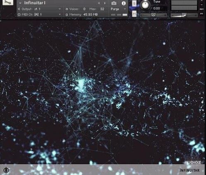Viewport: 206px width, 175px height.
Task: Close the instrument with the X button
Action: [x=202, y=1]
